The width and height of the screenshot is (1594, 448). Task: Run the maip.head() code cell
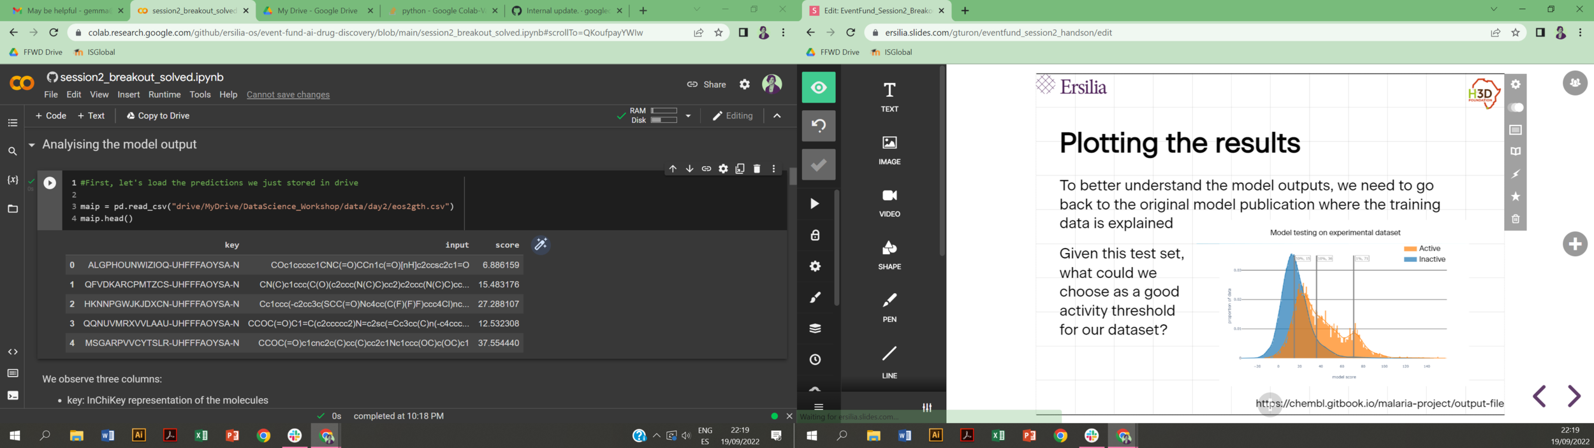(50, 183)
